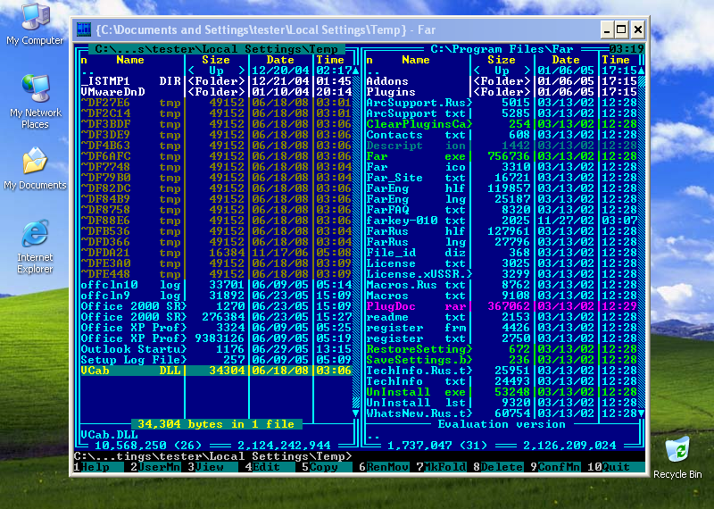Screen dimensions: 714x509
Task: Maximize the Far window
Action: 621,29
